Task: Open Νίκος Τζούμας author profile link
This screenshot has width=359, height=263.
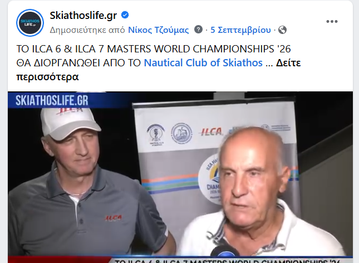Action: click(x=159, y=30)
